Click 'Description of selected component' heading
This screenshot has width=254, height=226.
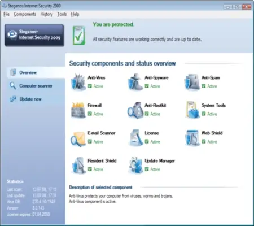pyautogui.click(x=100, y=188)
